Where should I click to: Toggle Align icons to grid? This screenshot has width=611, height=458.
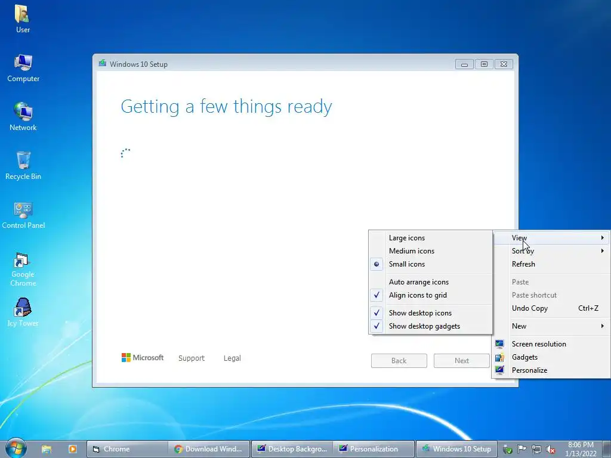click(431, 295)
